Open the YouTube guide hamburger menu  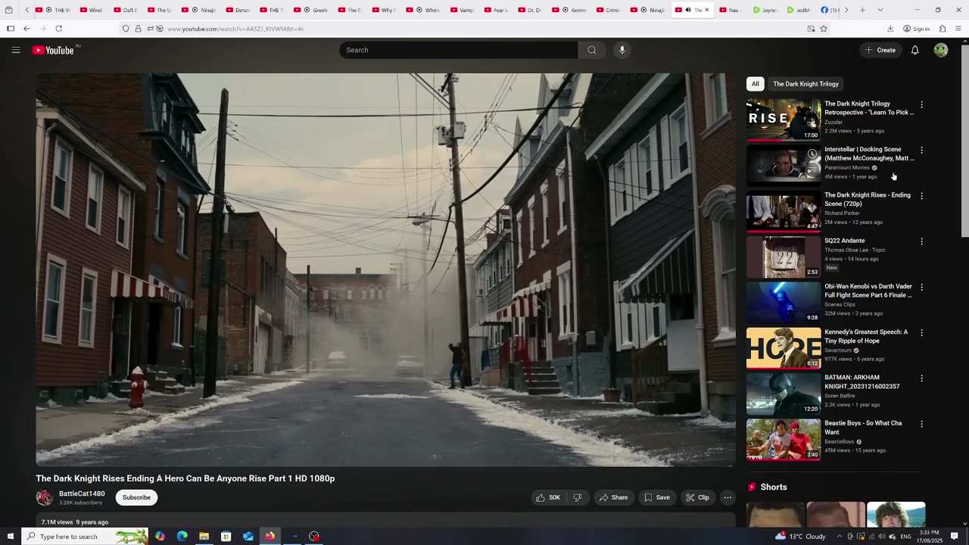pos(16,50)
